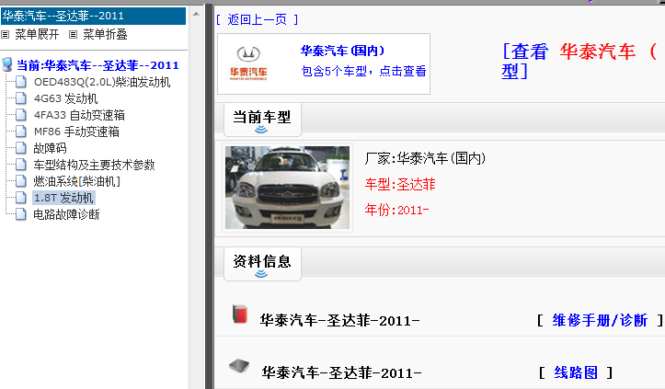Open the 4G63 发动机 tree item
The image size is (665, 389).
pyautogui.click(x=65, y=98)
